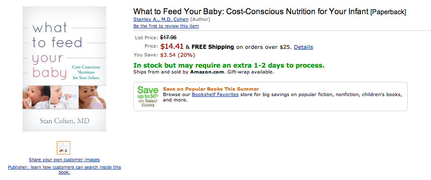Click the bold 'FREE Shipping' text
Image resolution: width=431 pixels, height=180 pixels.
[x=213, y=47]
